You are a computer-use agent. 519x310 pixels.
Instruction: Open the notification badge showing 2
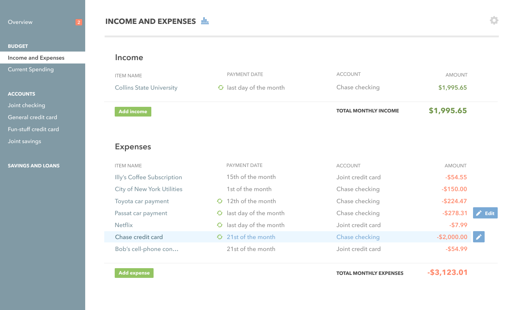tap(78, 22)
